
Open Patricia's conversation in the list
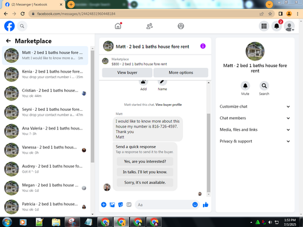(x=45, y=206)
